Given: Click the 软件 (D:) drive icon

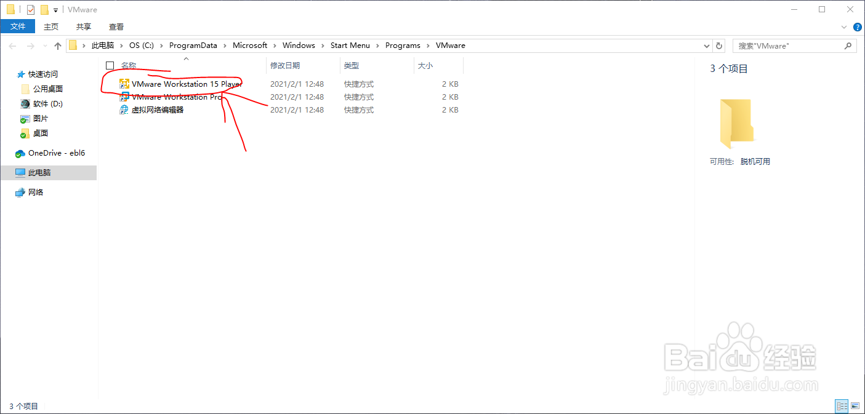Looking at the screenshot, I should pos(25,104).
